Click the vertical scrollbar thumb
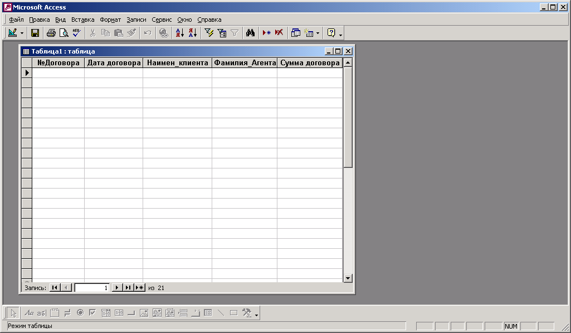This screenshot has height=333, width=571. (348, 118)
